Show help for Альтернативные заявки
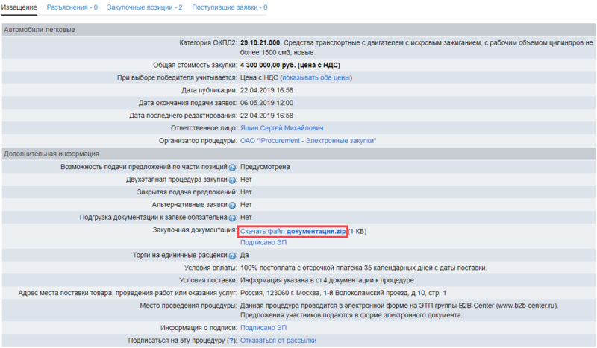Viewport: 597px width, 348px height. coord(233,205)
